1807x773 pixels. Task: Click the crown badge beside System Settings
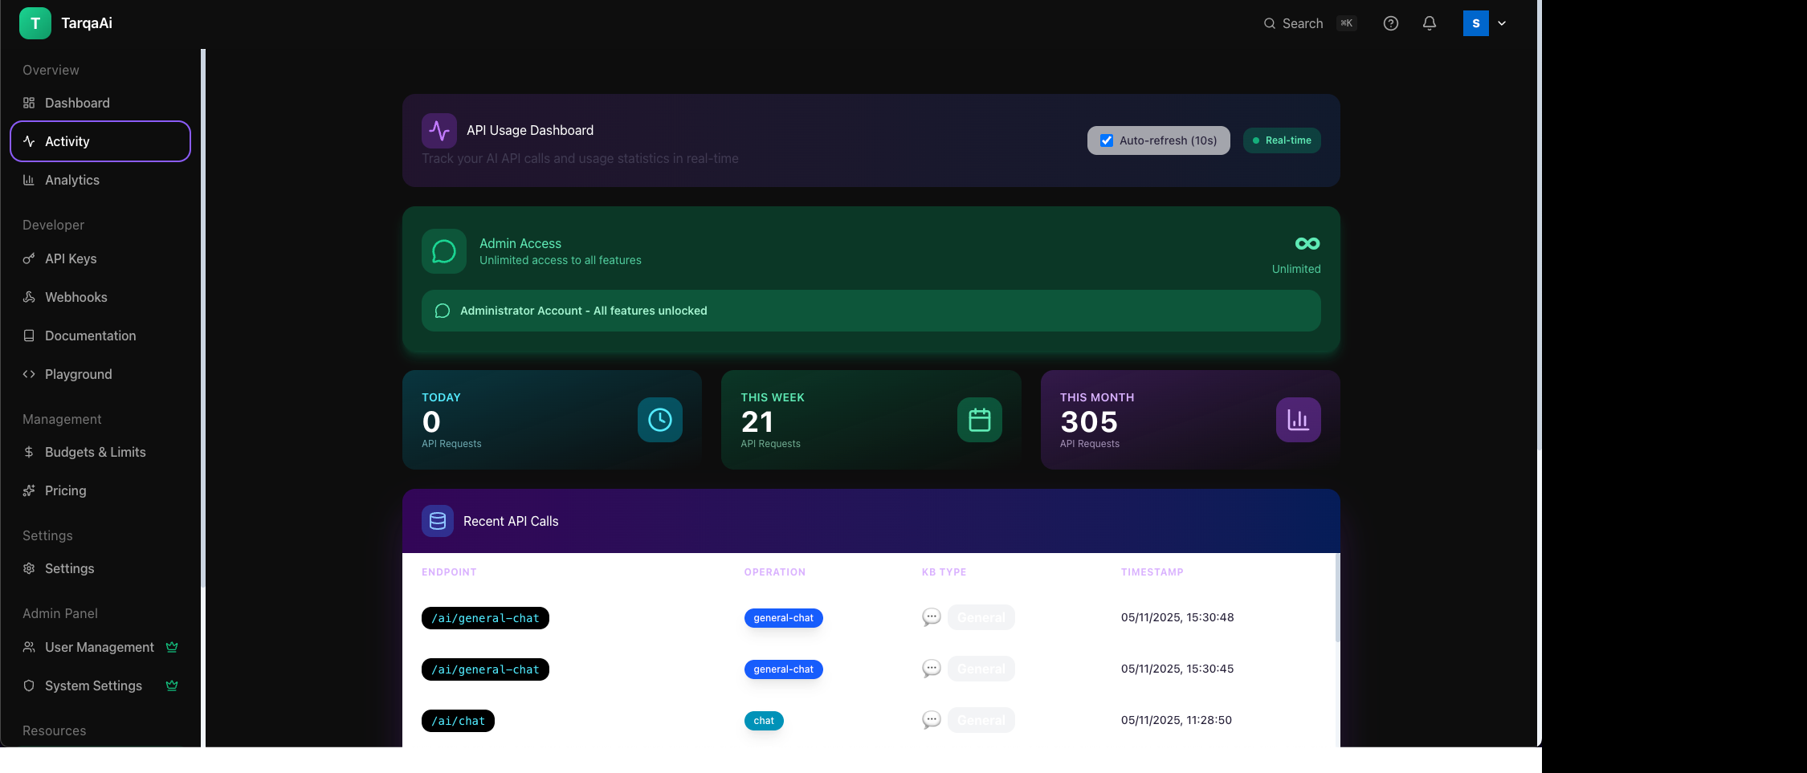tap(172, 686)
